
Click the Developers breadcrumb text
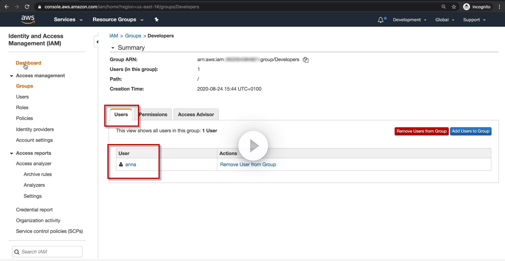click(x=161, y=36)
